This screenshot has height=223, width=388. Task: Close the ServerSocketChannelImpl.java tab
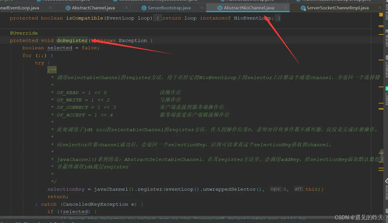(380, 8)
